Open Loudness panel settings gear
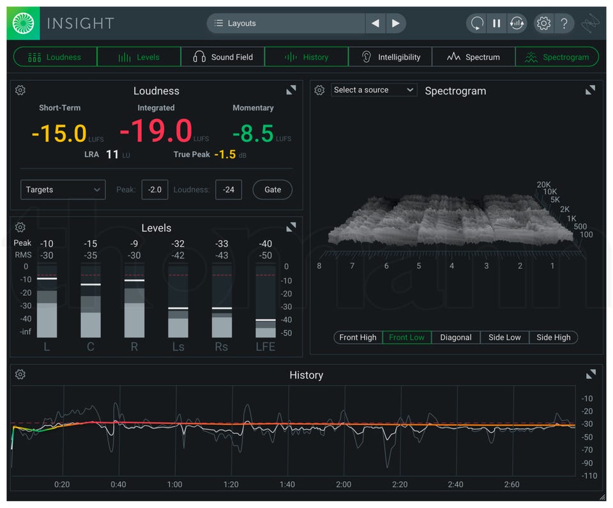Viewport: 613px width, 508px height. pyautogui.click(x=20, y=91)
